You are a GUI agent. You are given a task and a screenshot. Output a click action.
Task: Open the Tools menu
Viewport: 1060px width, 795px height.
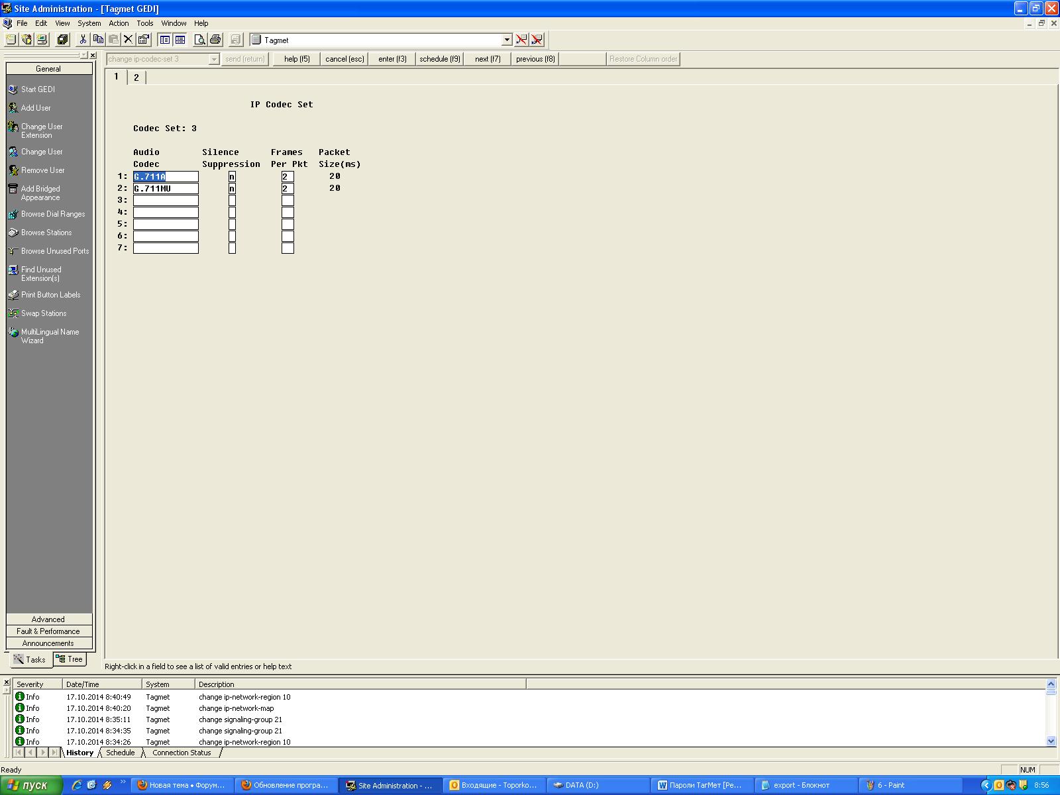point(144,23)
